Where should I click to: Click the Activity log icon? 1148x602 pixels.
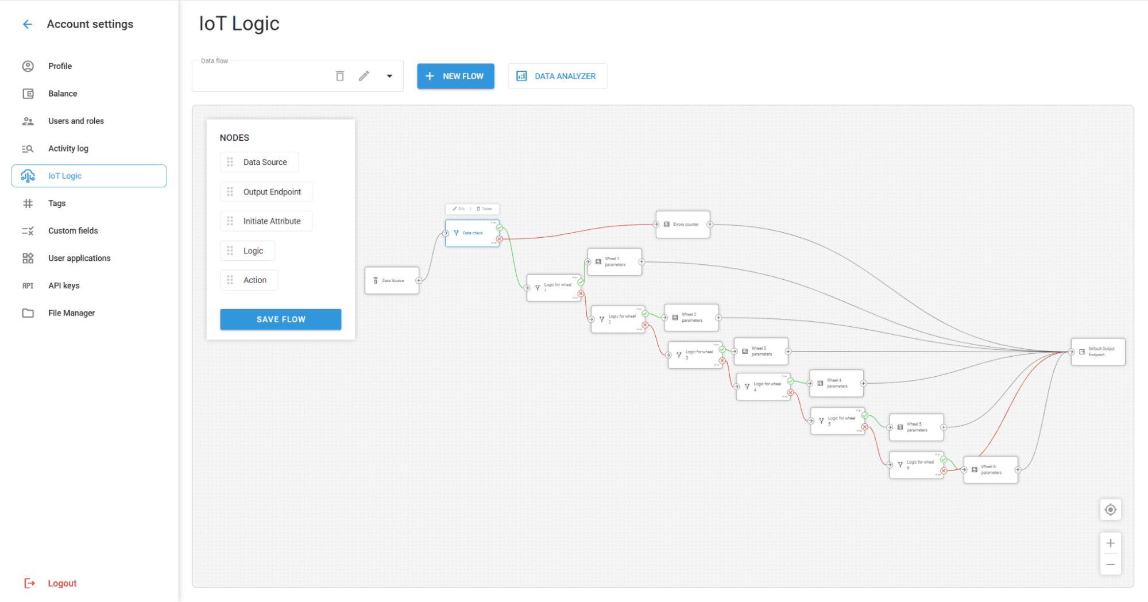(28, 148)
